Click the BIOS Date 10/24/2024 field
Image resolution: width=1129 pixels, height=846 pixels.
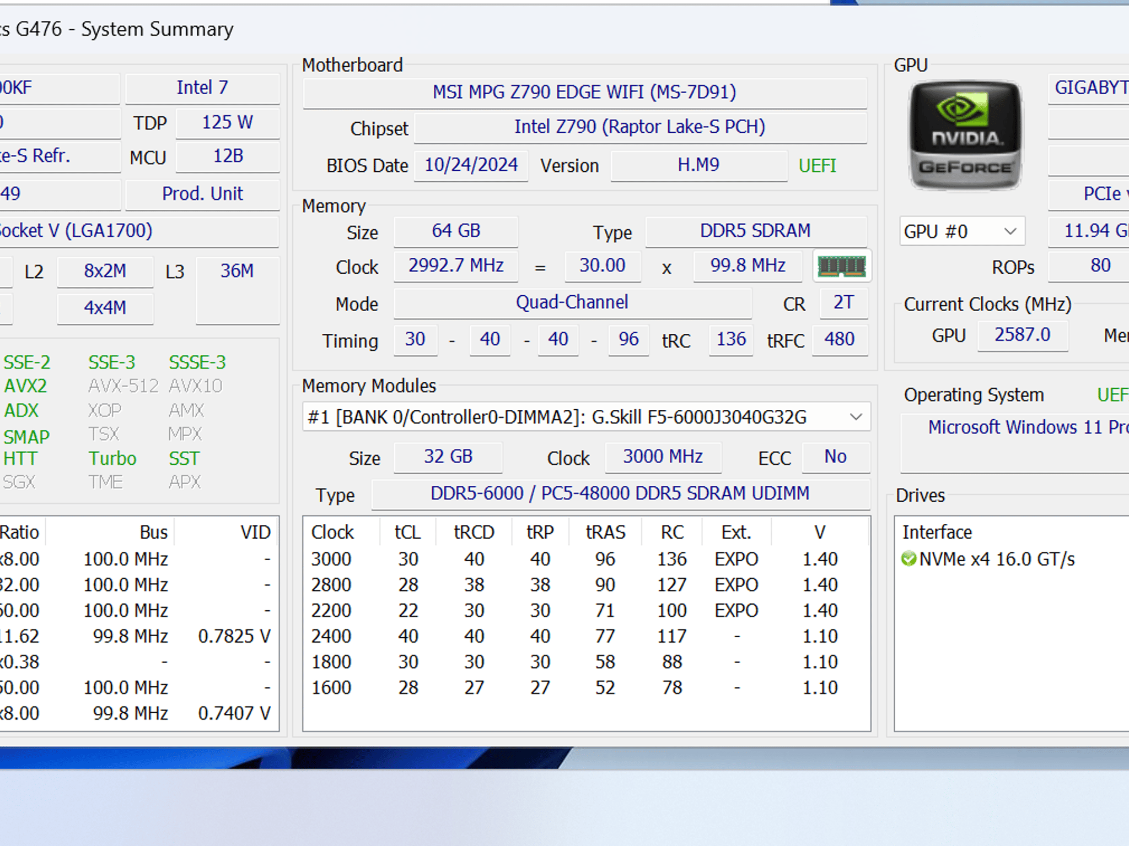471,165
